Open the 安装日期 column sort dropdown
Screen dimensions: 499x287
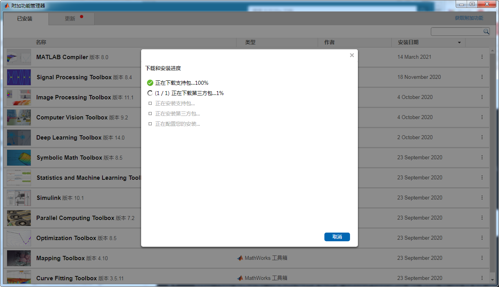458,43
